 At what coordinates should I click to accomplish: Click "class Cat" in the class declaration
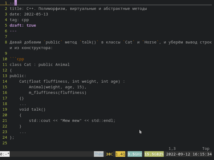(x=20, y=65)
